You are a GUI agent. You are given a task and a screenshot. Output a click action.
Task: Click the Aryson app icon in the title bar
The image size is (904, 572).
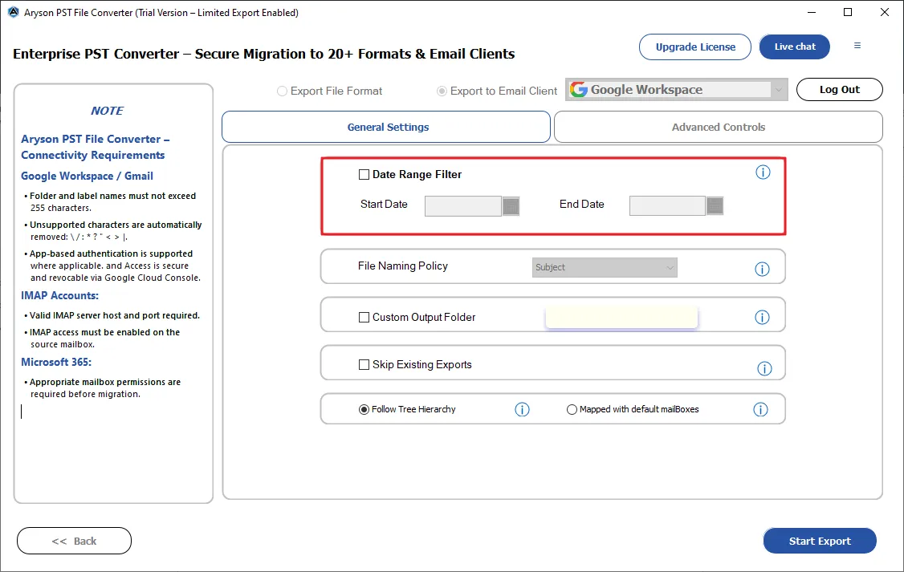[13, 12]
